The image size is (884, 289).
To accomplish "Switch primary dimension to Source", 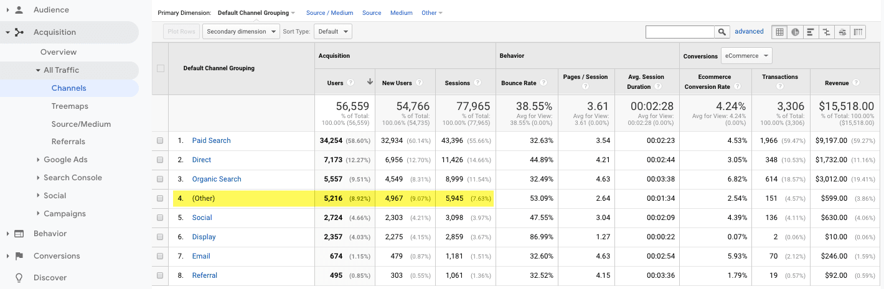I will coord(372,12).
